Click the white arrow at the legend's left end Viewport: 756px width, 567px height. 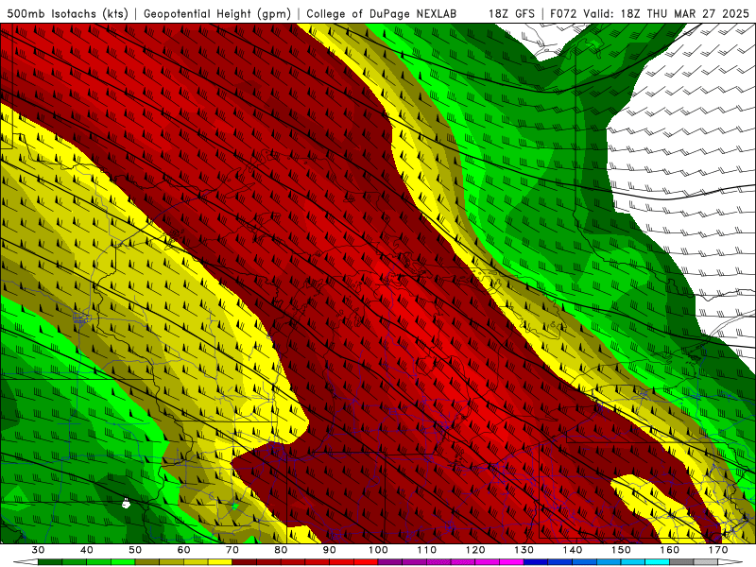coord(26,562)
